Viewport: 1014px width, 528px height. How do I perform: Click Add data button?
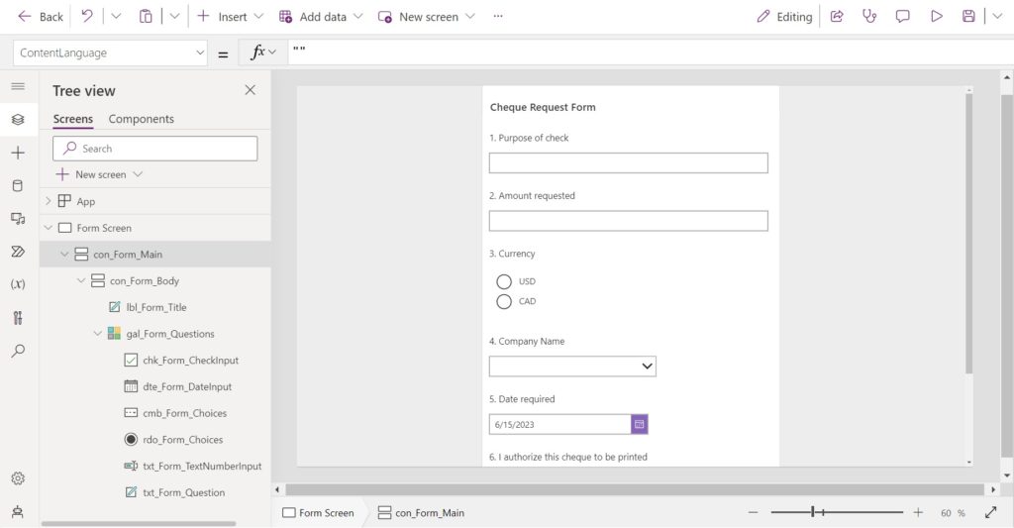321,16
